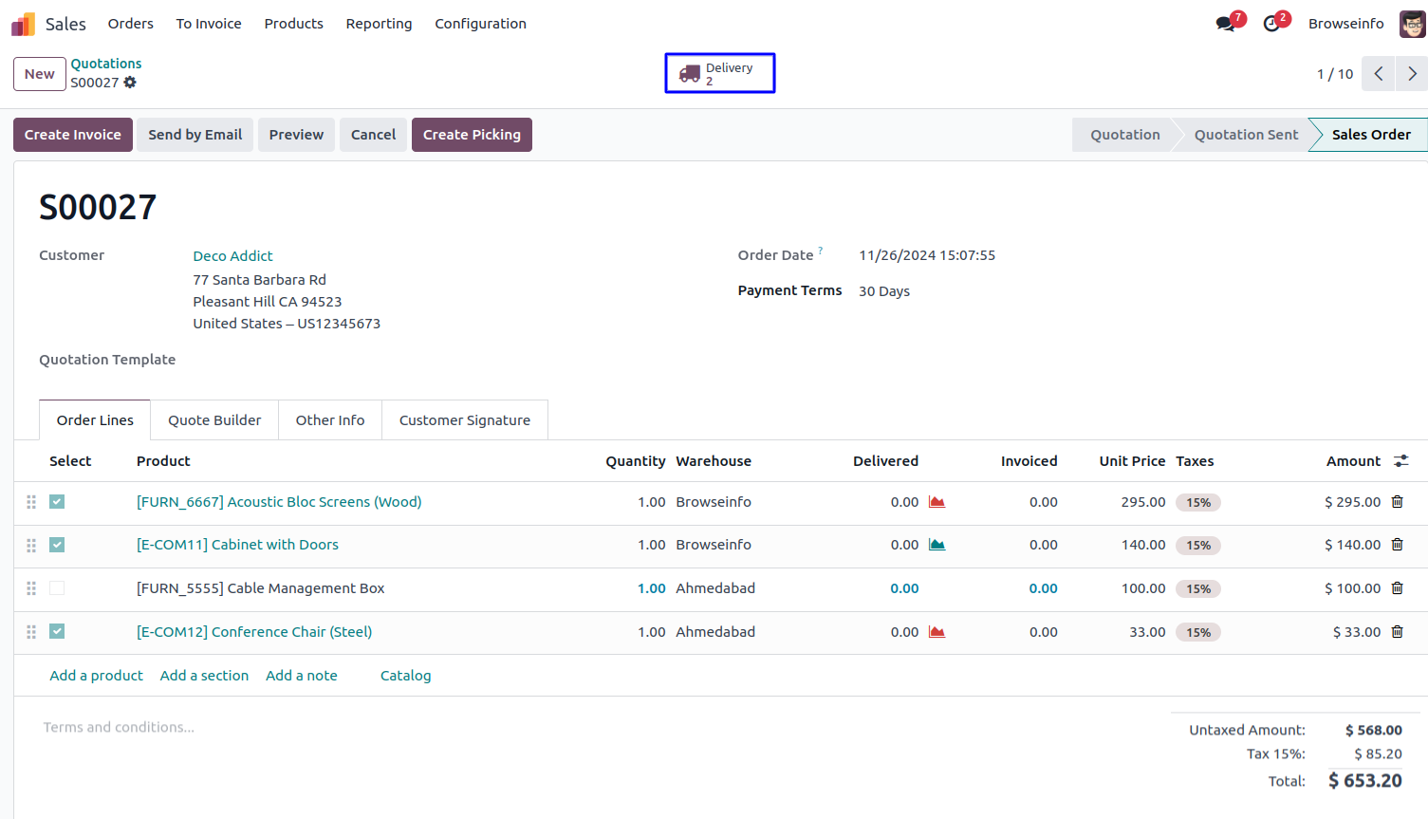
Task: Open the chat messages icon
Action: pos(1226,24)
